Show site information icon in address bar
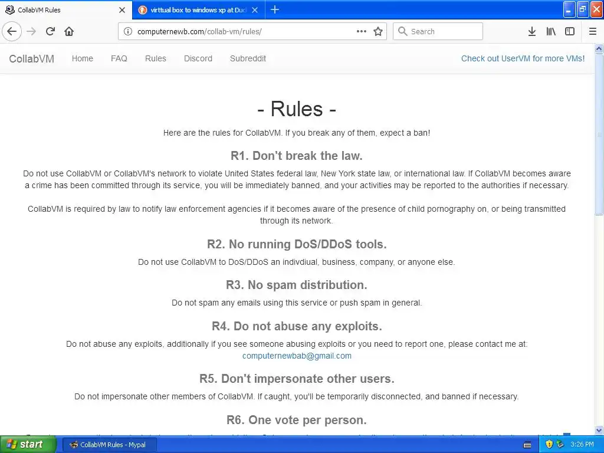Screen dimensions: 604x453 tap(128, 31)
